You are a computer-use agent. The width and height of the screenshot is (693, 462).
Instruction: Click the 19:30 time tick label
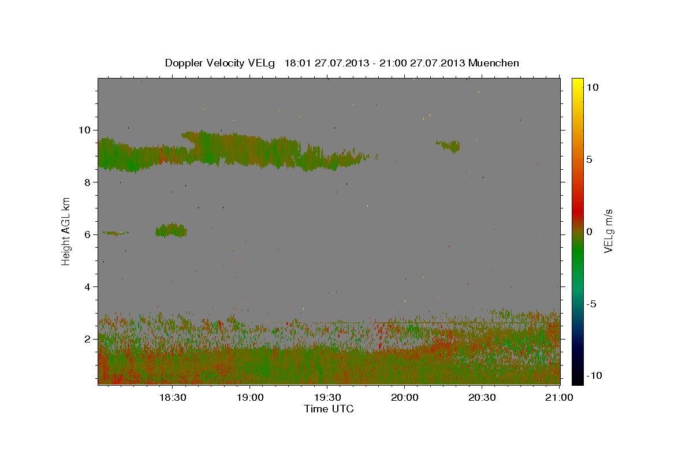[327, 398]
